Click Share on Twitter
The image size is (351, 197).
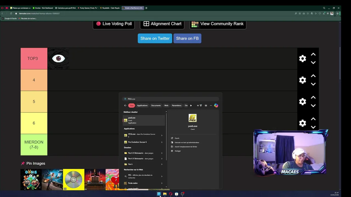point(155,38)
